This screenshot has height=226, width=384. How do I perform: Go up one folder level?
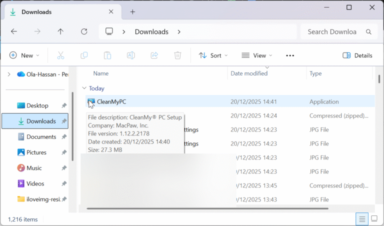pos(60,31)
